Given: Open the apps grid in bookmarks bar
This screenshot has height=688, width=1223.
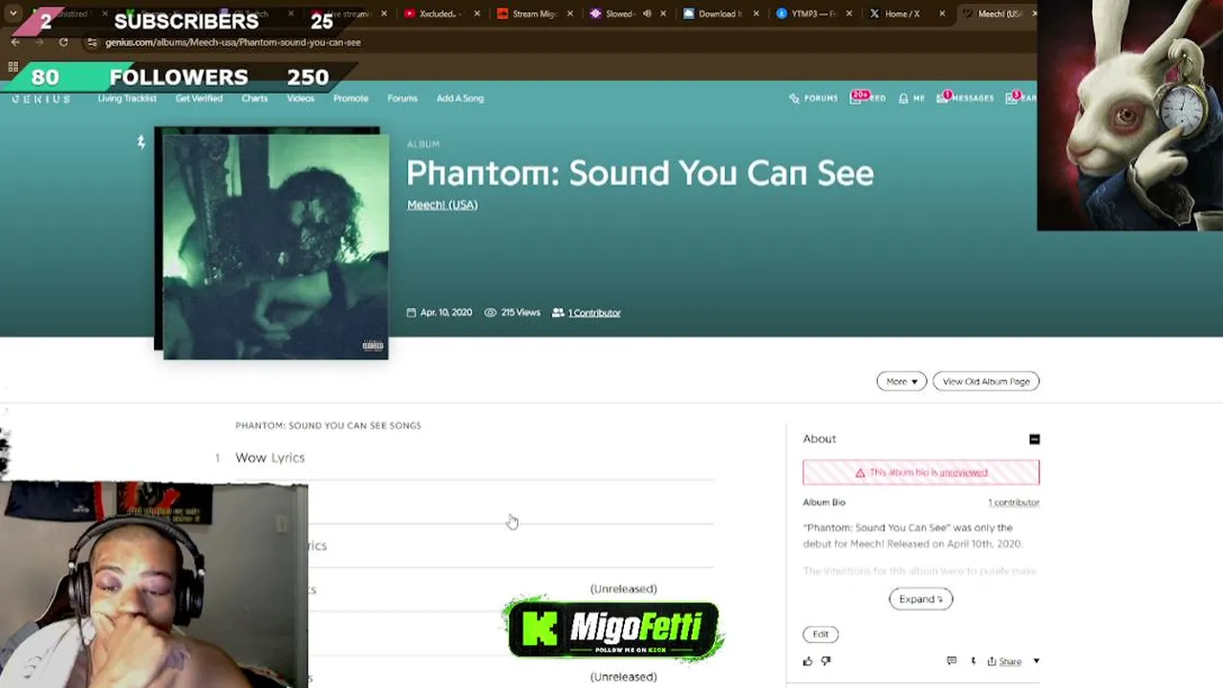Looking at the screenshot, I should tap(12, 67).
